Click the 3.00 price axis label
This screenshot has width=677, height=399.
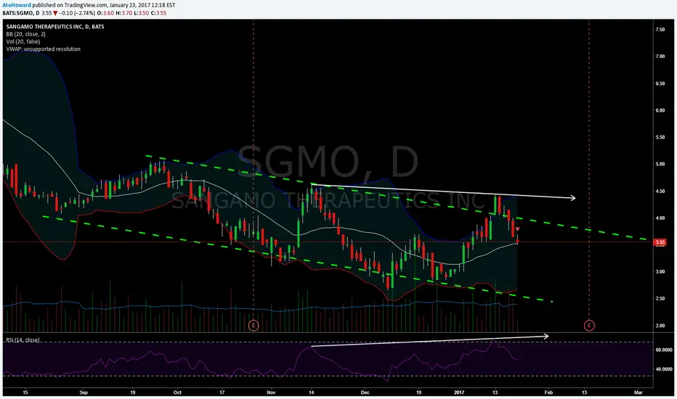pyautogui.click(x=660, y=272)
